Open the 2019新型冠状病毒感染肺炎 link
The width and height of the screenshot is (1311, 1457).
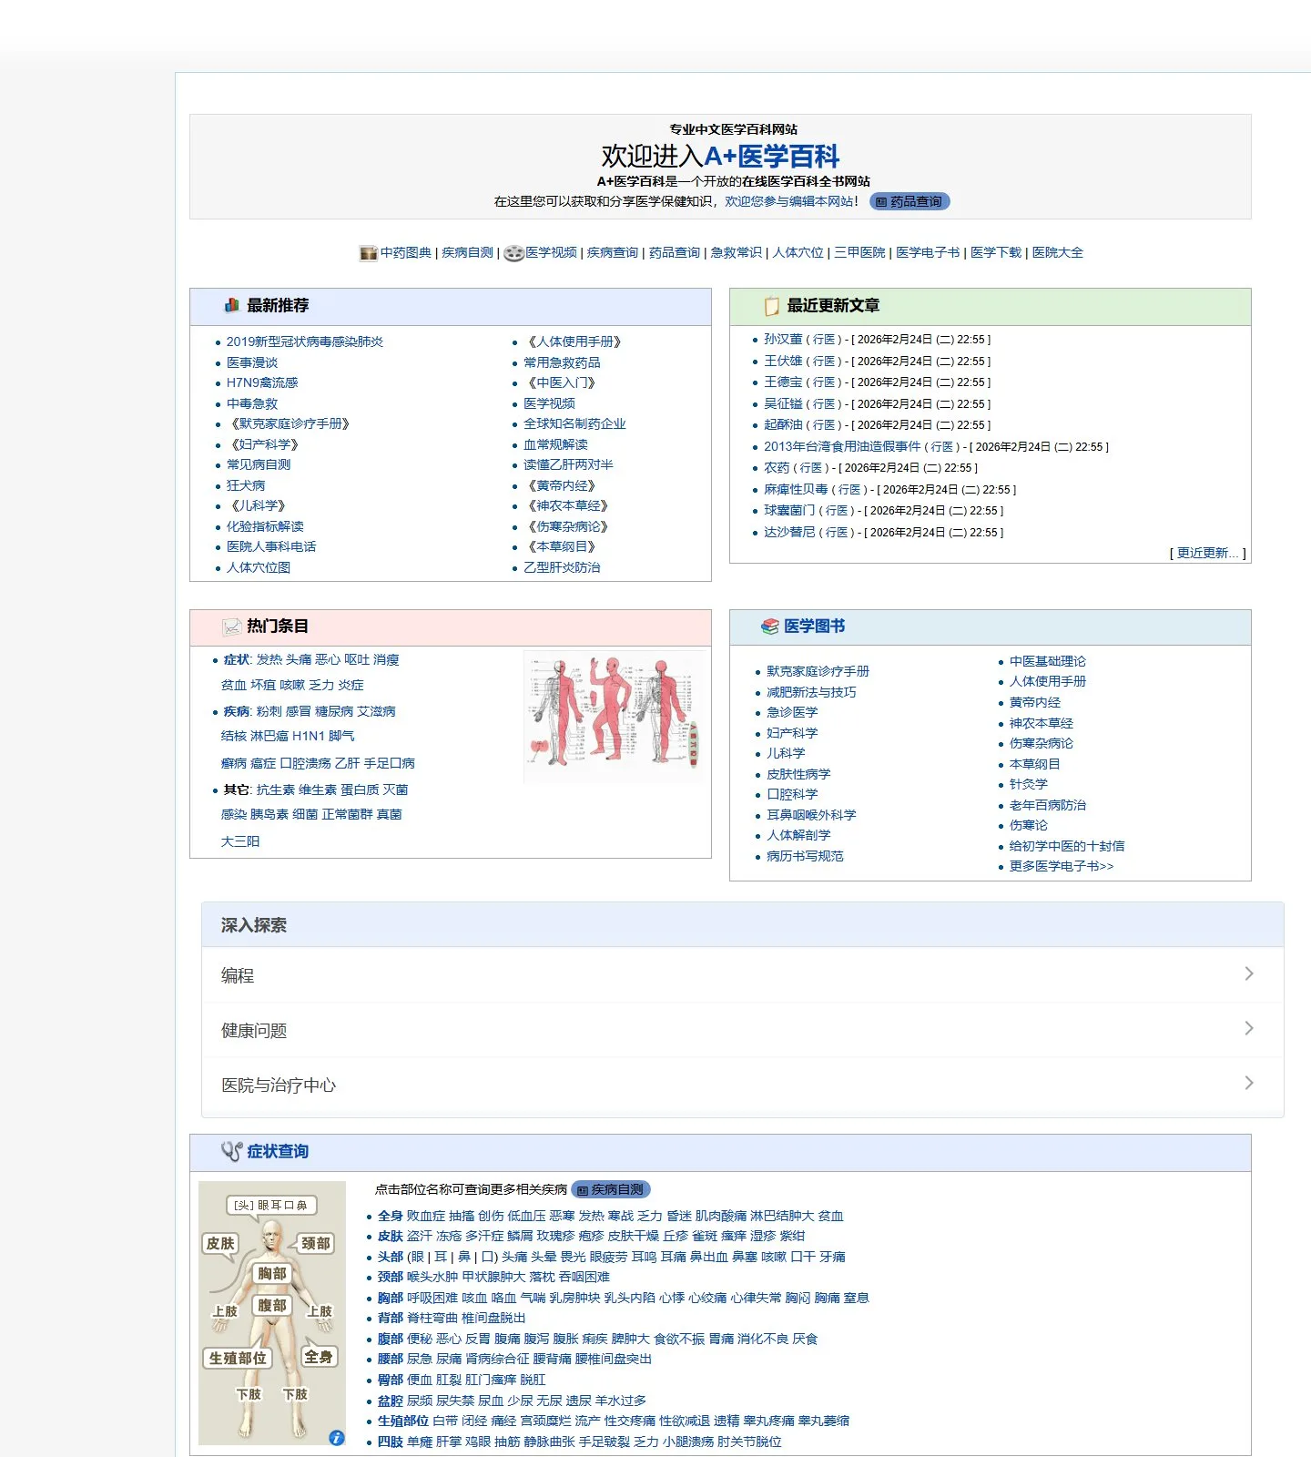click(305, 341)
